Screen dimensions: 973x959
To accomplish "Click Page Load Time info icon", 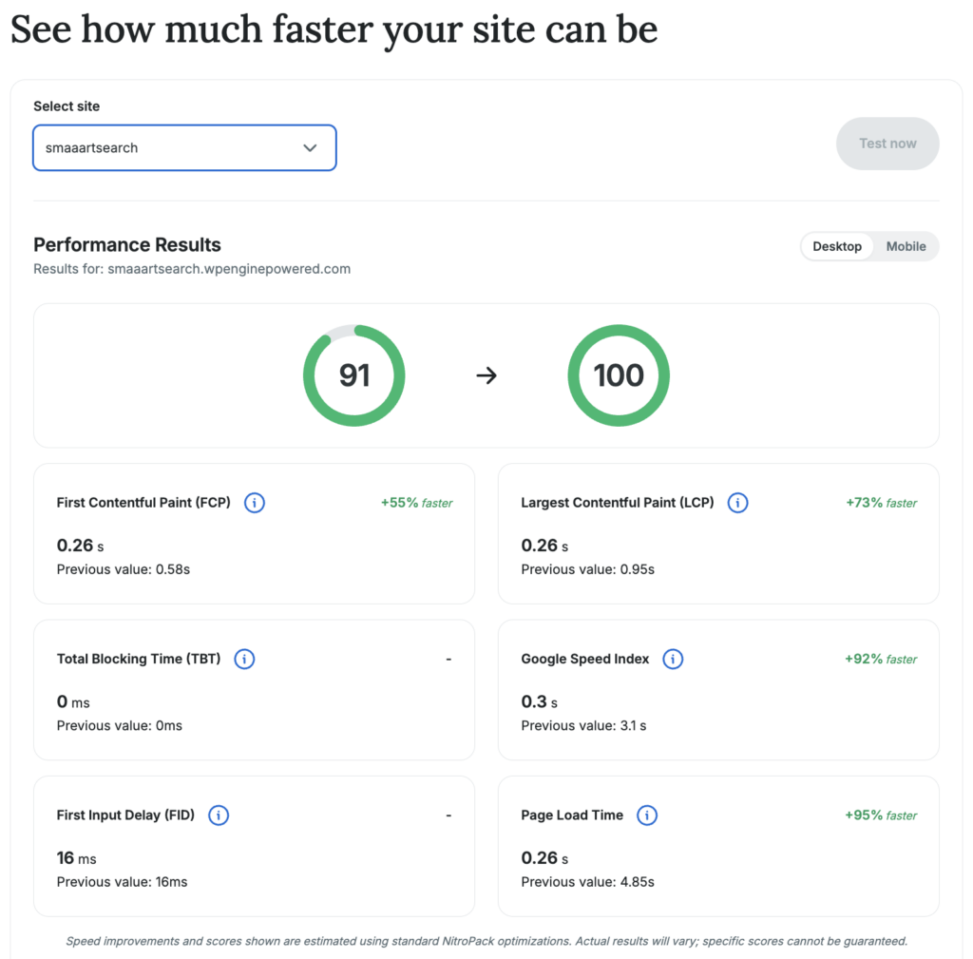I will click(646, 815).
